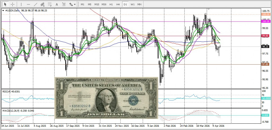Activate the crosshair tool
The height and width of the screenshot is (130, 272).
12,4
